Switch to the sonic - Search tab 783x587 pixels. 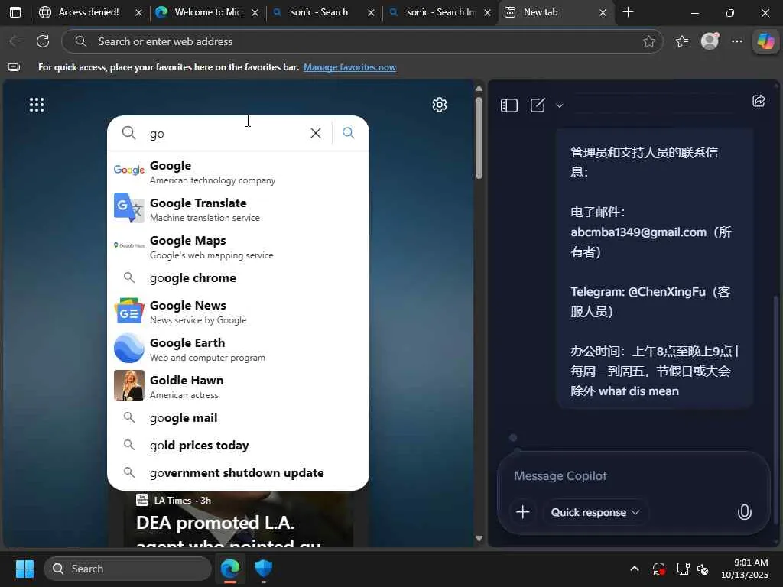(x=323, y=12)
